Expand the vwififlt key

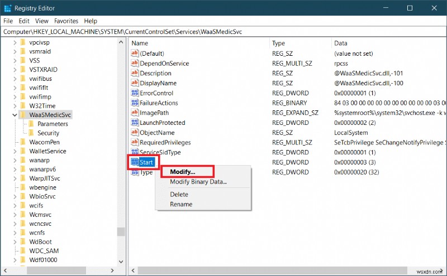click(x=15, y=88)
